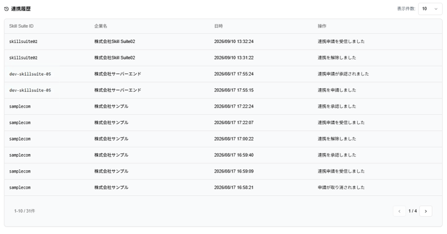Click the 表示件数 label

tap(406, 9)
